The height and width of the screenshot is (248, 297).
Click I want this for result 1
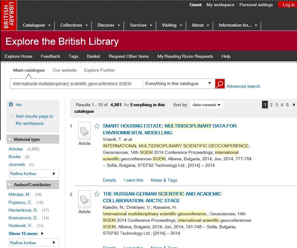click(x=133, y=180)
